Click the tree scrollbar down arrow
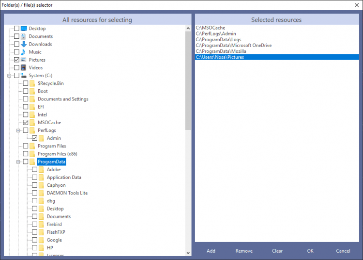 tap(188, 252)
